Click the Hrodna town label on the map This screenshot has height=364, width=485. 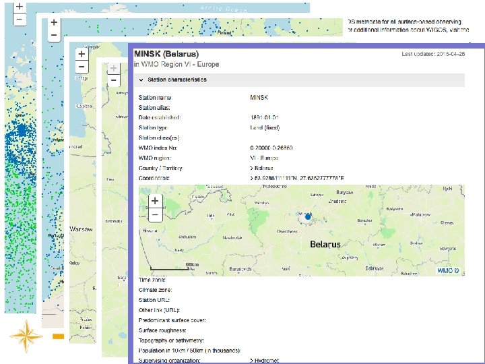(x=150, y=231)
